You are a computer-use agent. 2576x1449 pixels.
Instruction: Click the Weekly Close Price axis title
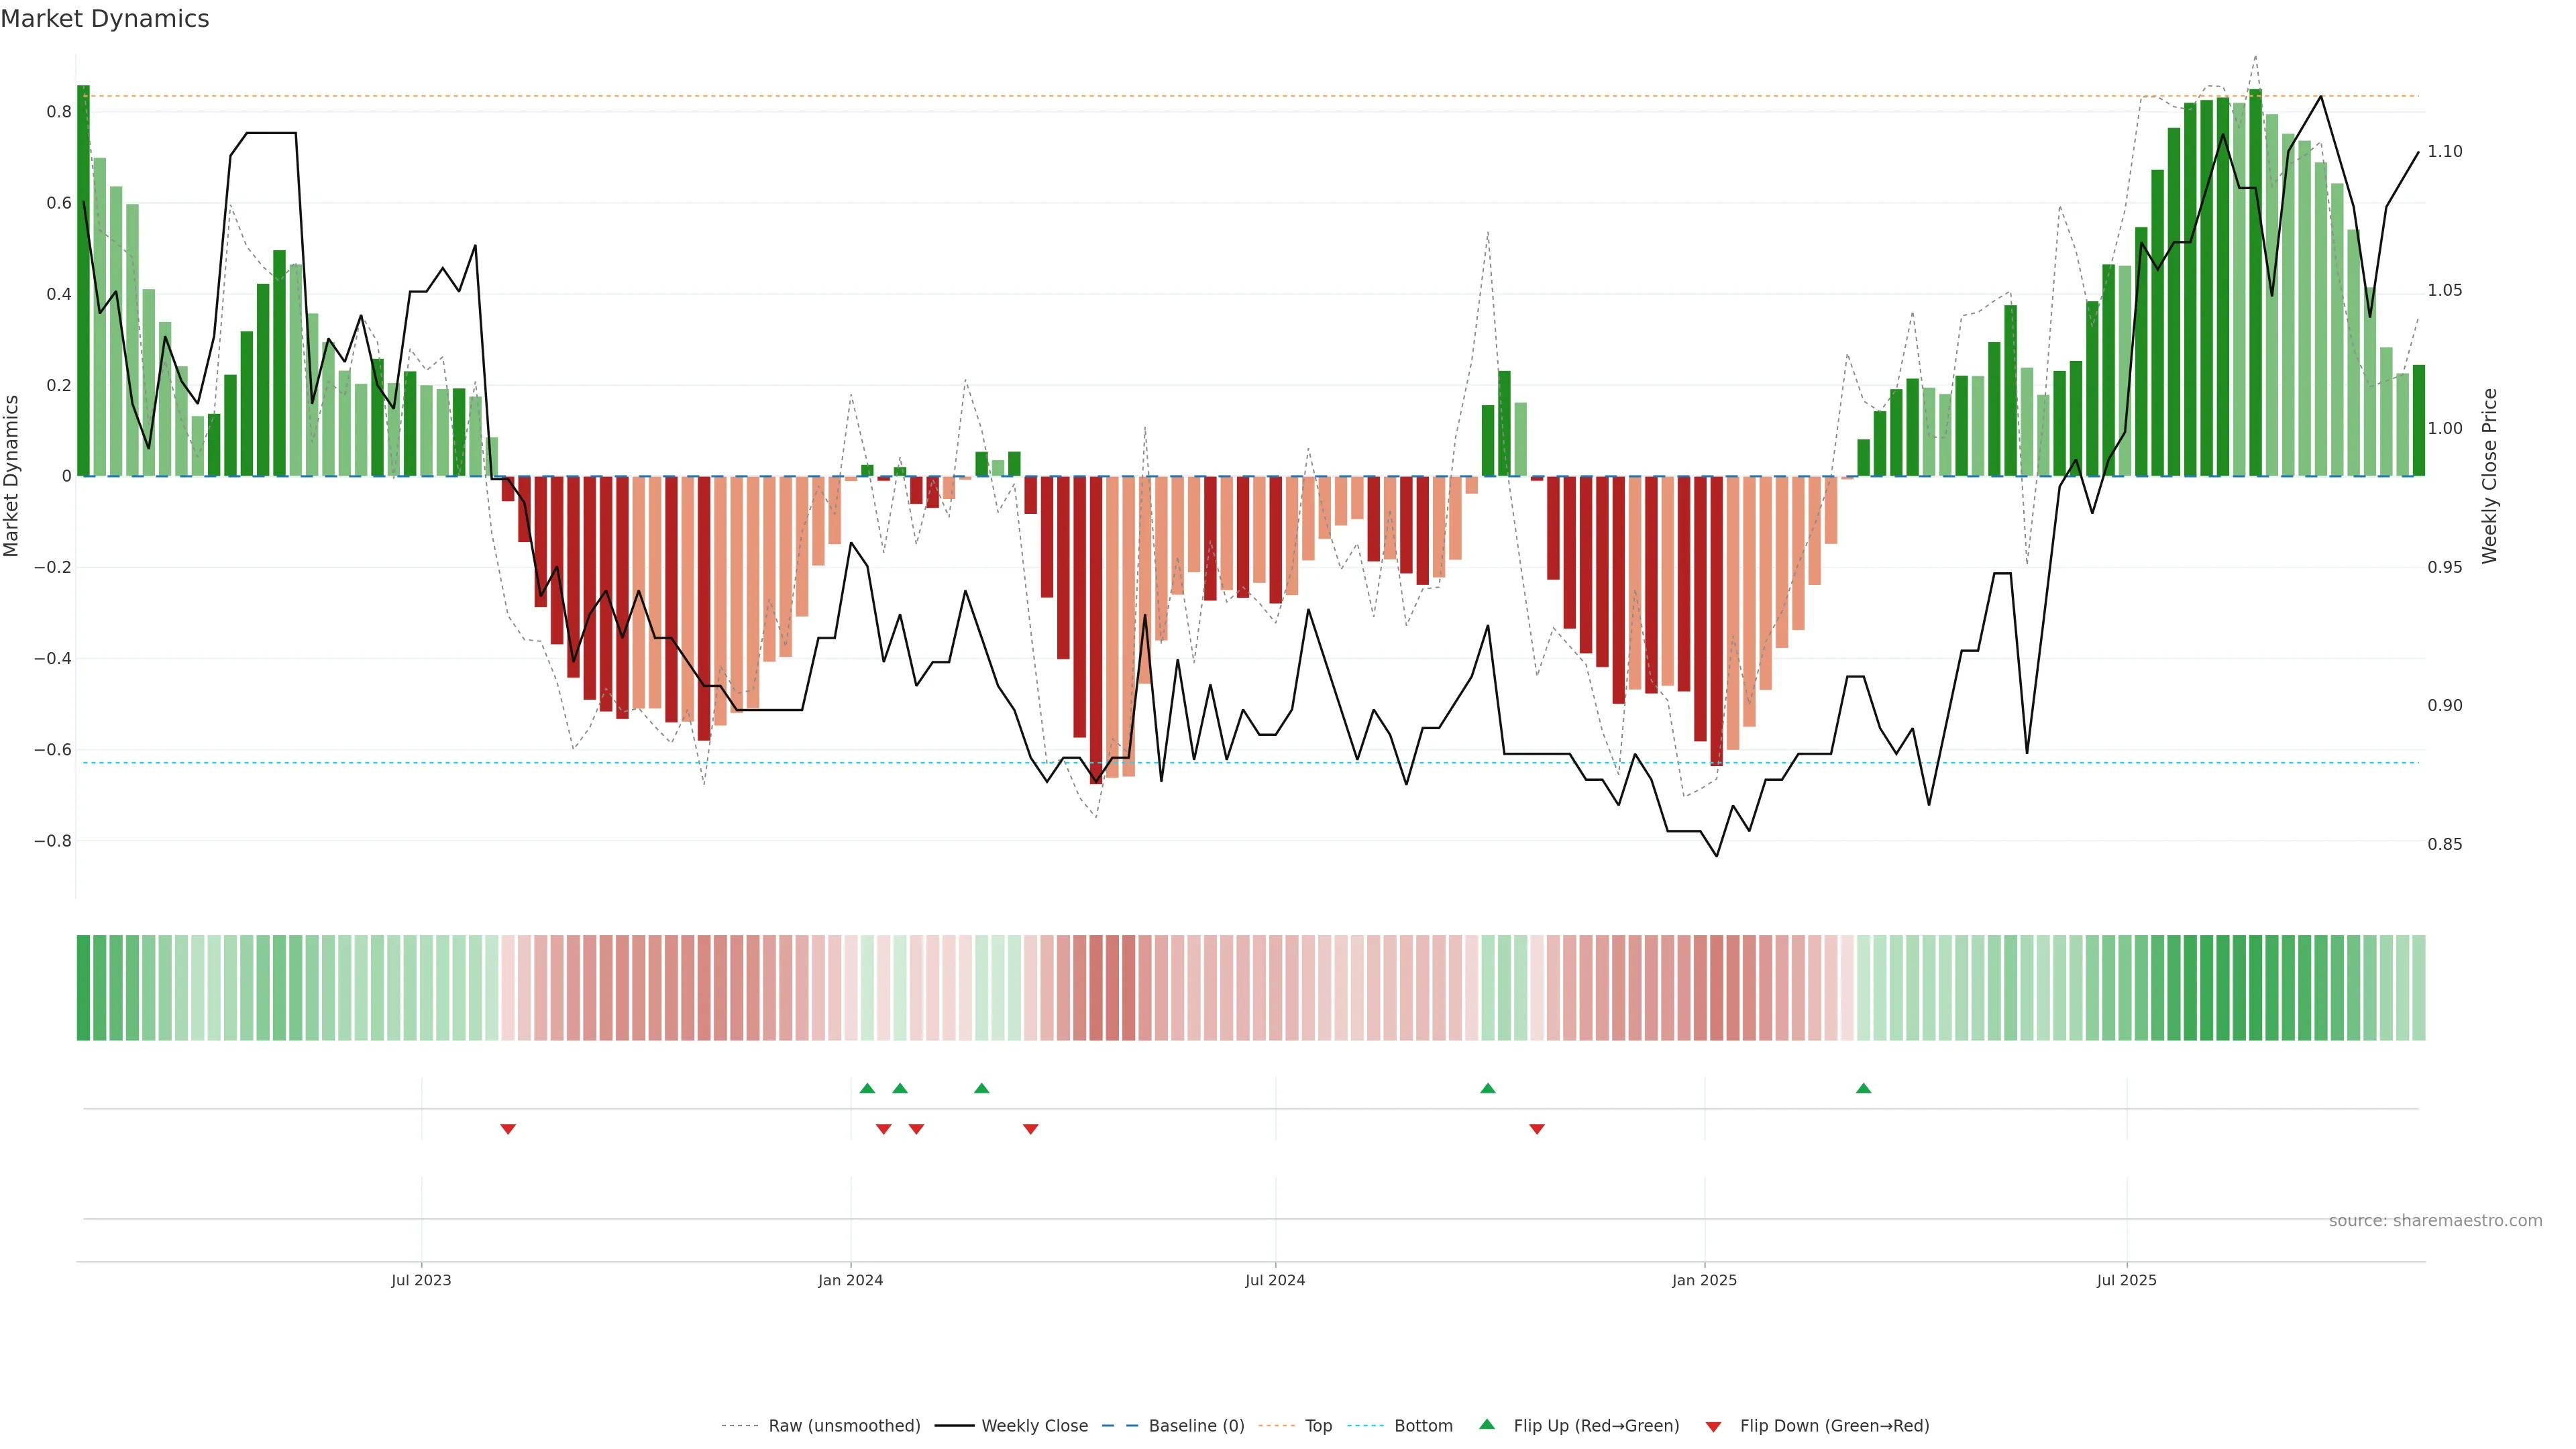pyautogui.click(x=2489, y=476)
